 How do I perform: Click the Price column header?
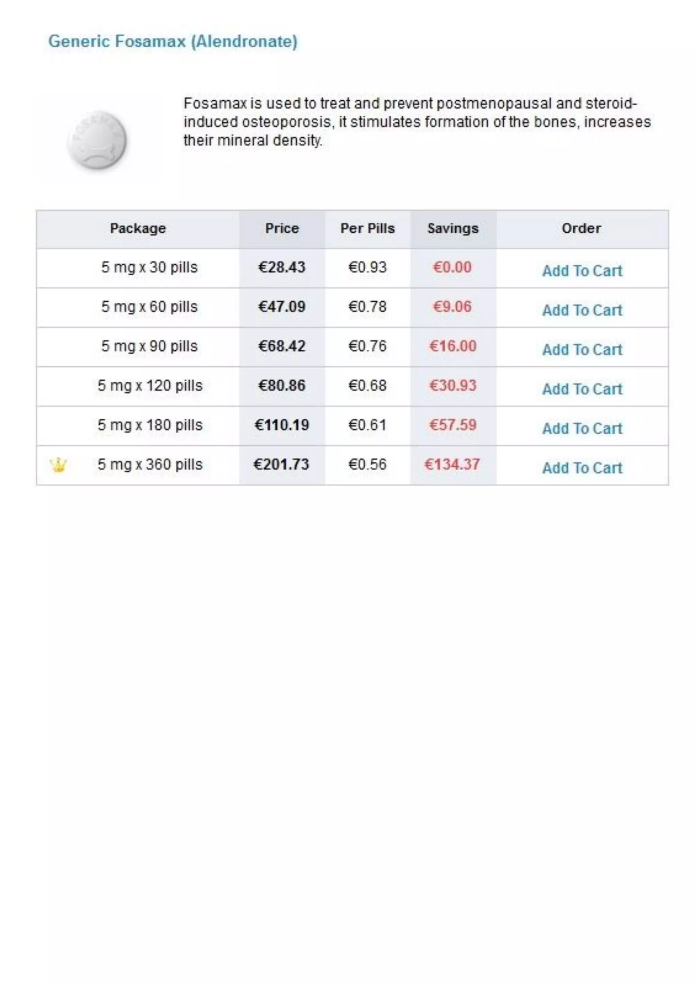click(282, 228)
